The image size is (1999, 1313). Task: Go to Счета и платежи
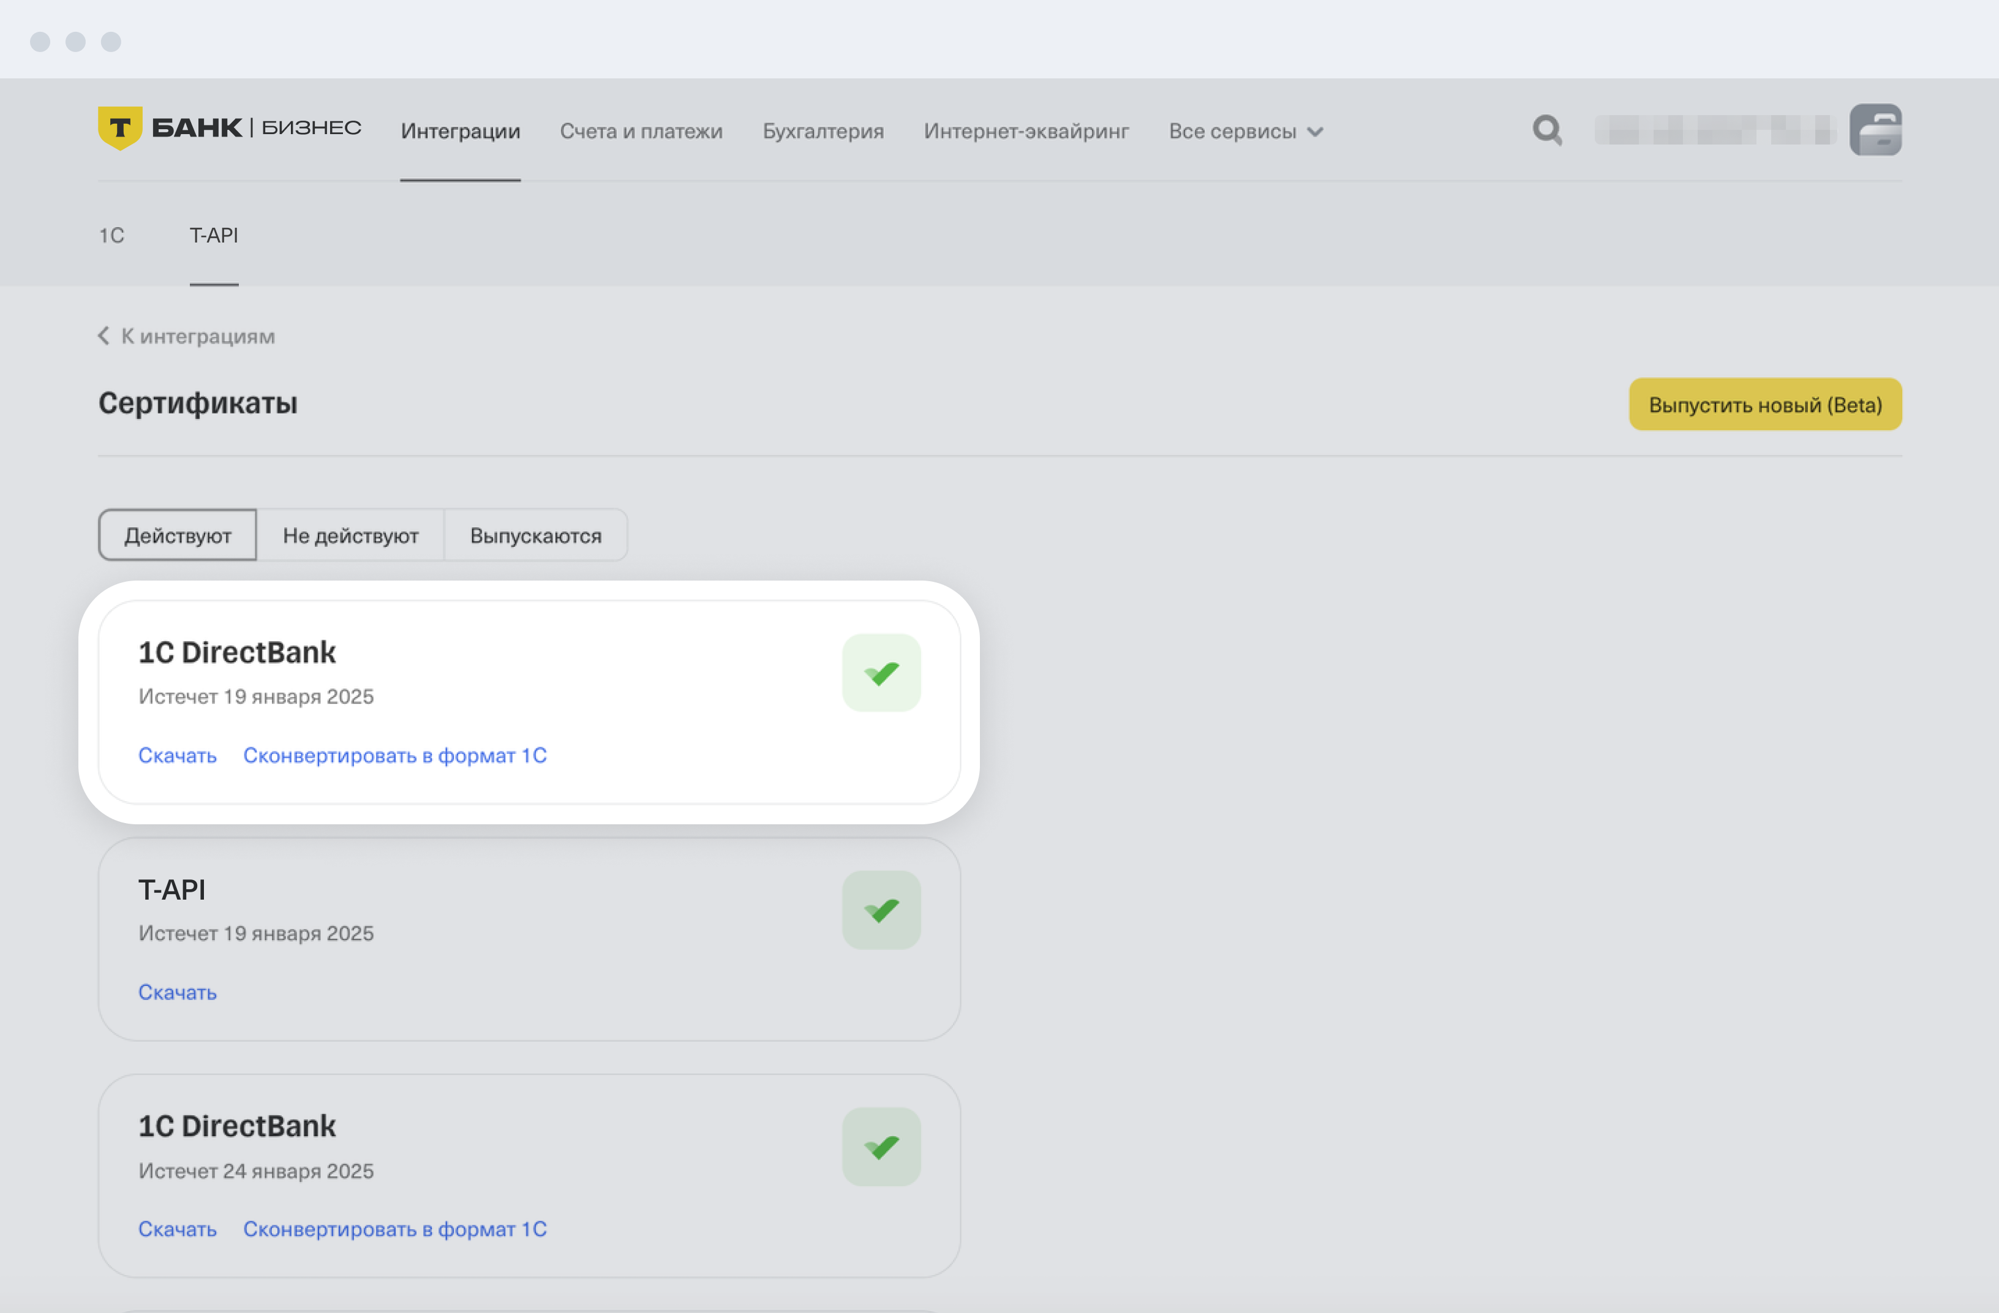click(x=641, y=131)
